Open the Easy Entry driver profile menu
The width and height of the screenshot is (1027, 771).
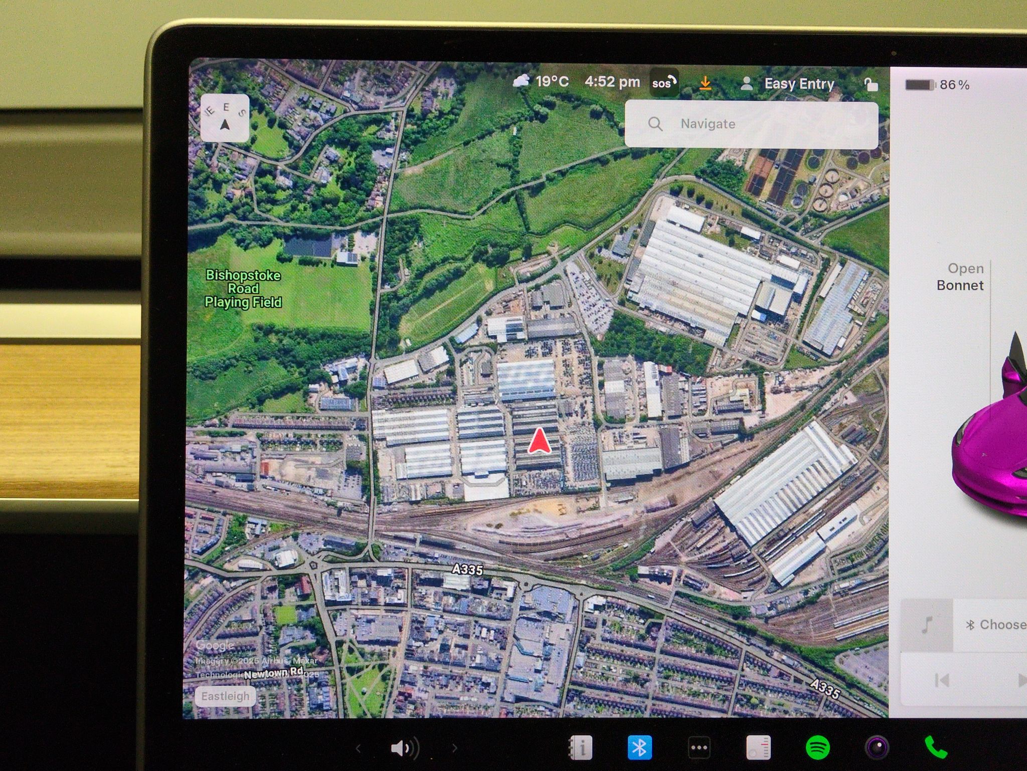(787, 84)
